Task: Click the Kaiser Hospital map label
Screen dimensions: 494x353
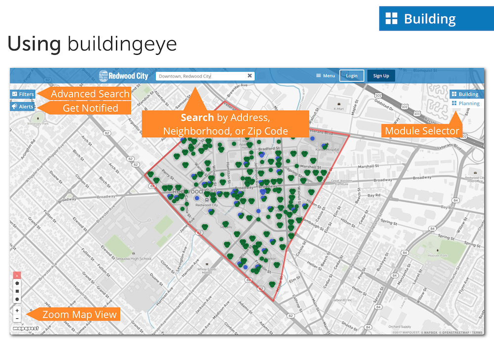Action: pyautogui.click(x=328, y=149)
